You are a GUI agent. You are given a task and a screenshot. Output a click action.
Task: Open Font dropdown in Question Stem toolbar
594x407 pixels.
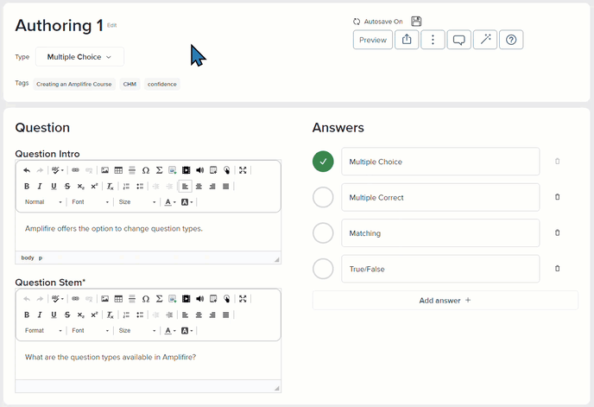90,331
